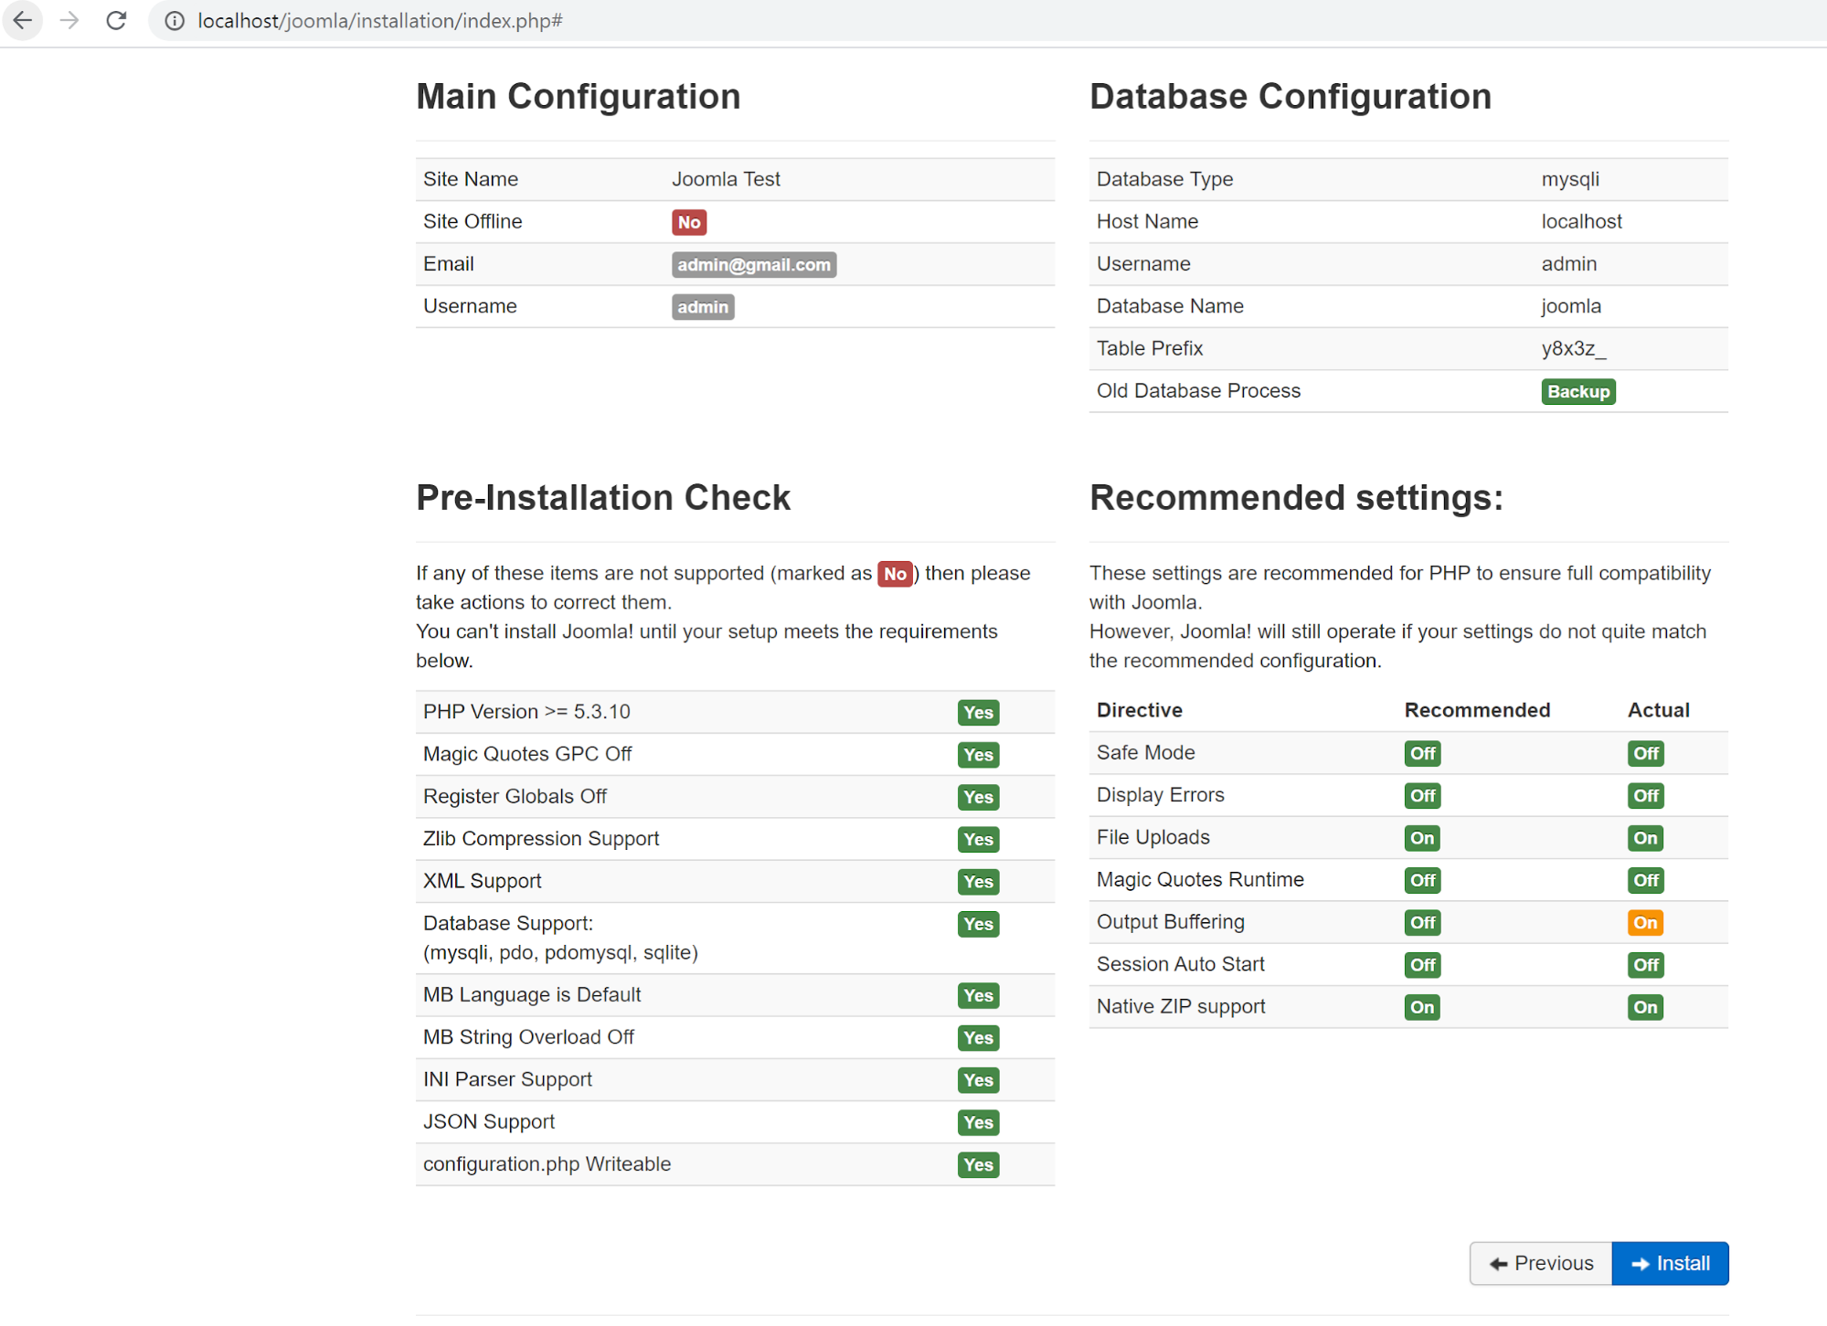Click actual On badge for File Uploads
The height and width of the screenshot is (1326, 1827).
pyautogui.click(x=1645, y=838)
